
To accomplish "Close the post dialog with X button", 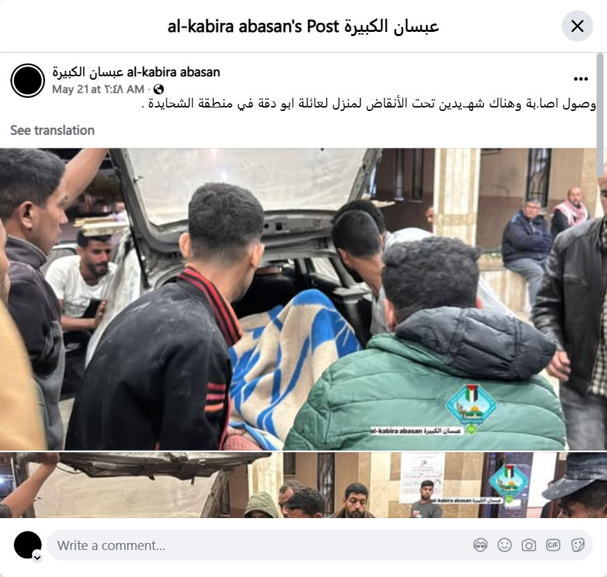I will click(577, 26).
